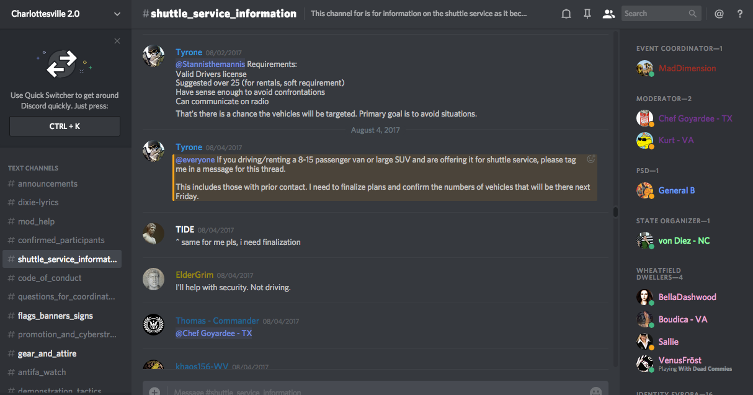This screenshot has width=753, height=395.
Task: Click the @Chef Goyardee - TX mention
Action: coord(213,334)
